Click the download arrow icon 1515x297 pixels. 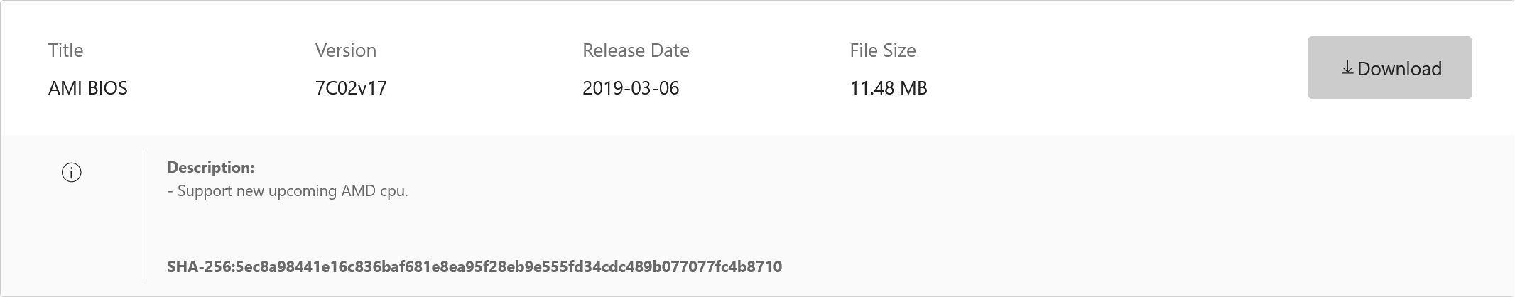click(x=1347, y=68)
